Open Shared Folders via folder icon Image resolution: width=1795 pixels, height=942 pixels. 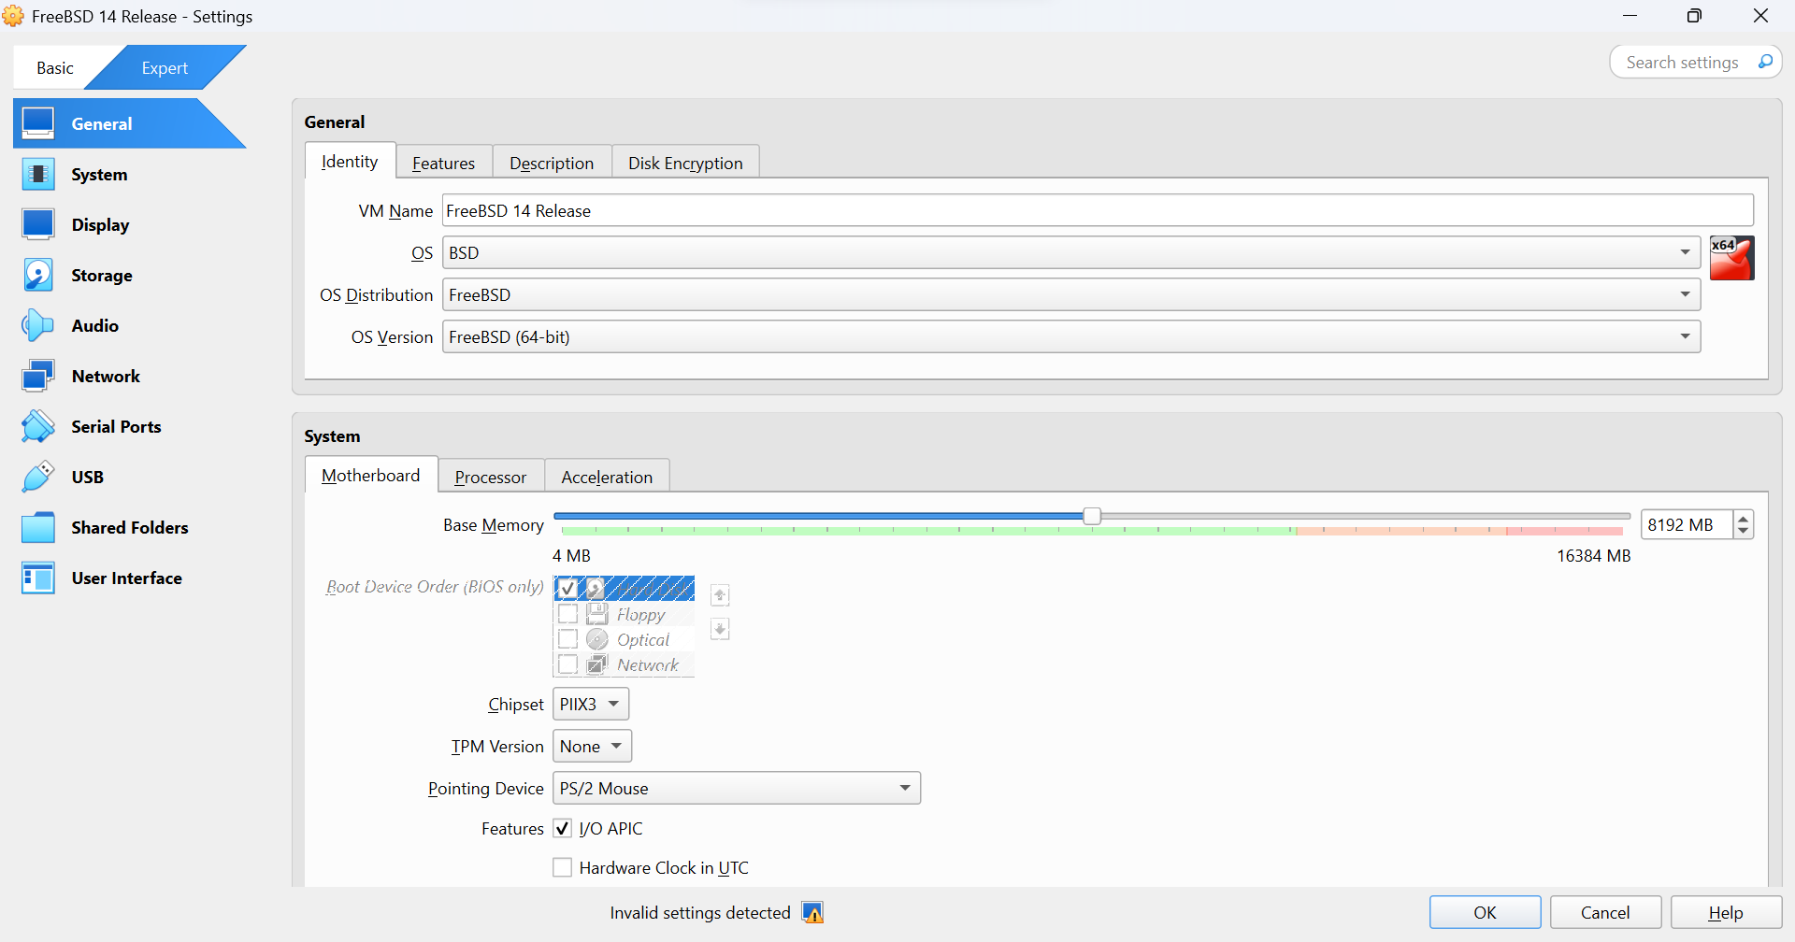click(38, 528)
